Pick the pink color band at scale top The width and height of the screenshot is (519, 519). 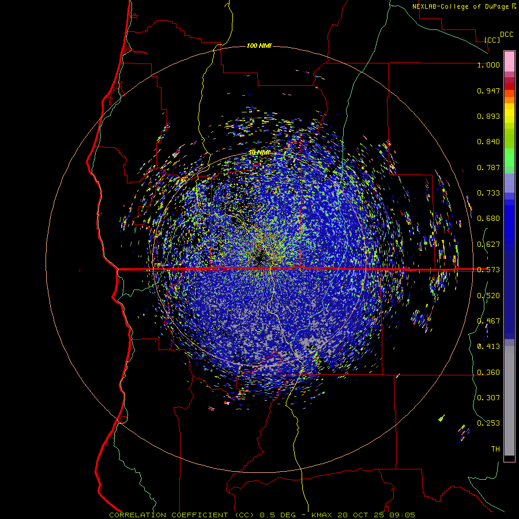tap(509, 62)
